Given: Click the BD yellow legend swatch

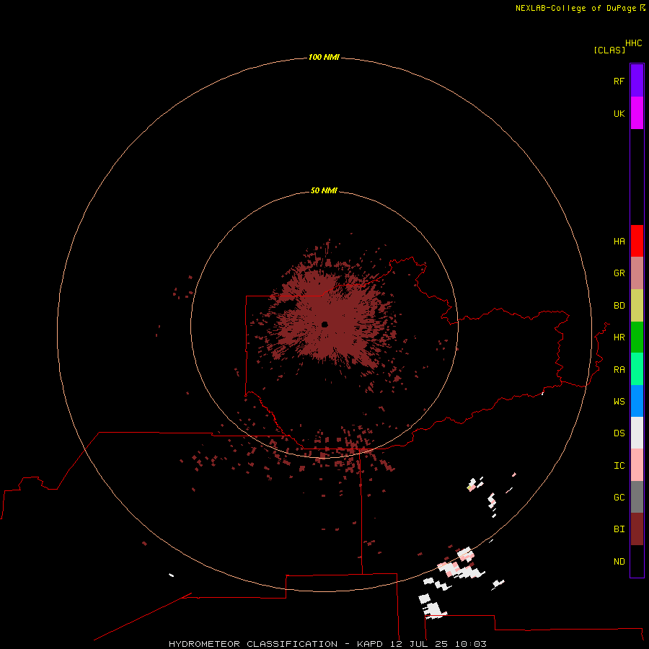Looking at the screenshot, I should click(637, 306).
